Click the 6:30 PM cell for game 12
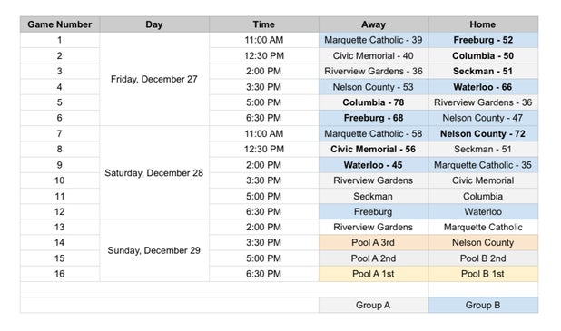Viewport: 561px width, 331px height. [x=263, y=211]
